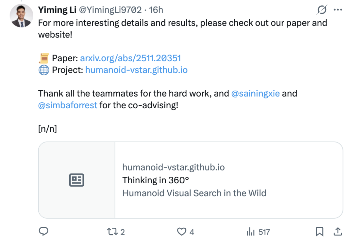Open @simbaforrest mention profile
The width and height of the screenshot is (353, 243).
pos(68,105)
